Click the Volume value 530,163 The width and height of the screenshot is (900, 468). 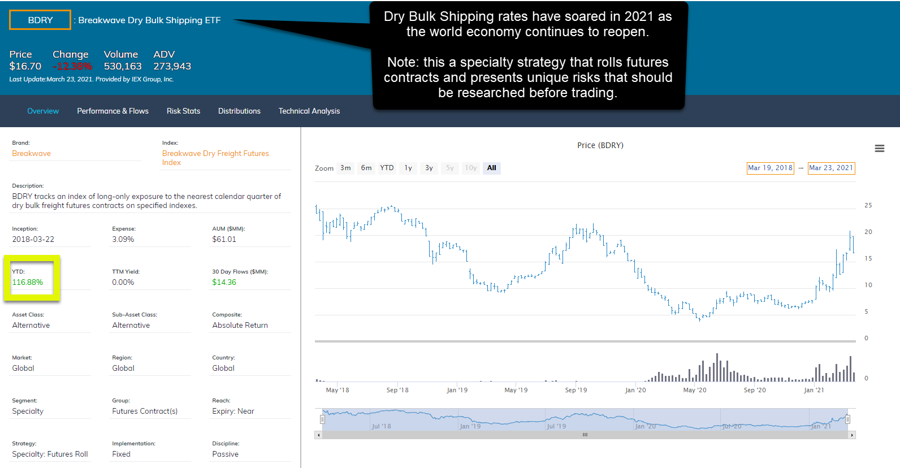[123, 66]
